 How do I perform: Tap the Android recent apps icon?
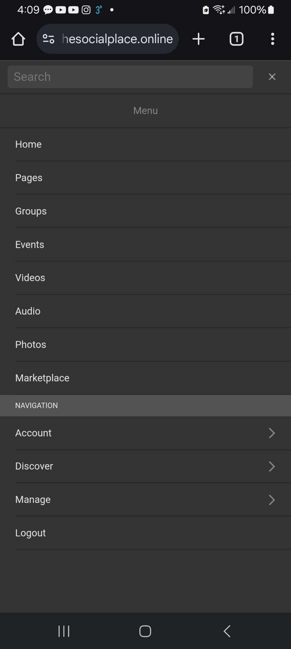pyautogui.click(x=64, y=631)
